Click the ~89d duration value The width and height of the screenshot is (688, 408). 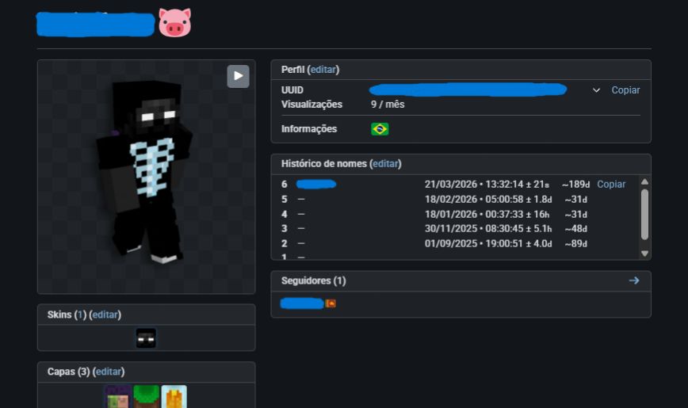(575, 243)
